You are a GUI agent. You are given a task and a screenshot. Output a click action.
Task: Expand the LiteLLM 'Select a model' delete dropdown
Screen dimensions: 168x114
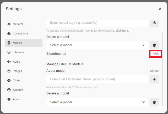[x=97, y=102]
